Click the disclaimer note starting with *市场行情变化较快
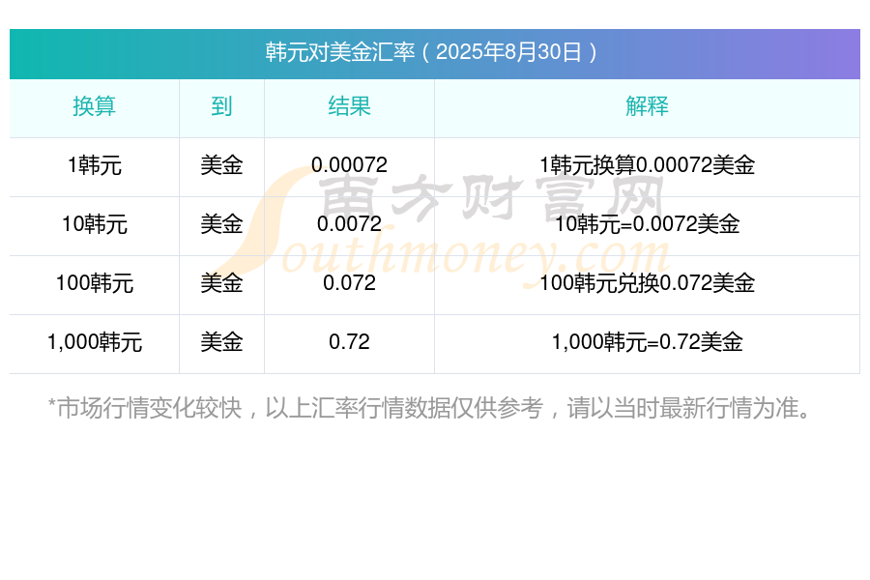870x580 pixels. (x=430, y=408)
